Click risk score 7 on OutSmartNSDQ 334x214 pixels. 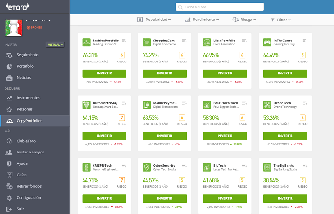pyautogui.click(x=122, y=118)
